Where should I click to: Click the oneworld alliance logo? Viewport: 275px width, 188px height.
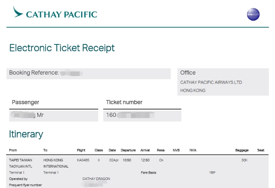pos(253,14)
